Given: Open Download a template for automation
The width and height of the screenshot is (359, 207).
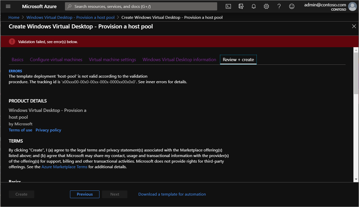Looking at the screenshot, I should tap(172, 194).
